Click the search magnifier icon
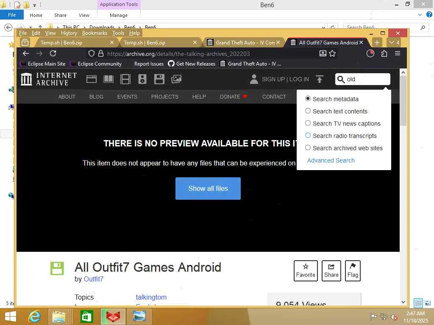The height and width of the screenshot is (325, 434). click(x=341, y=79)
